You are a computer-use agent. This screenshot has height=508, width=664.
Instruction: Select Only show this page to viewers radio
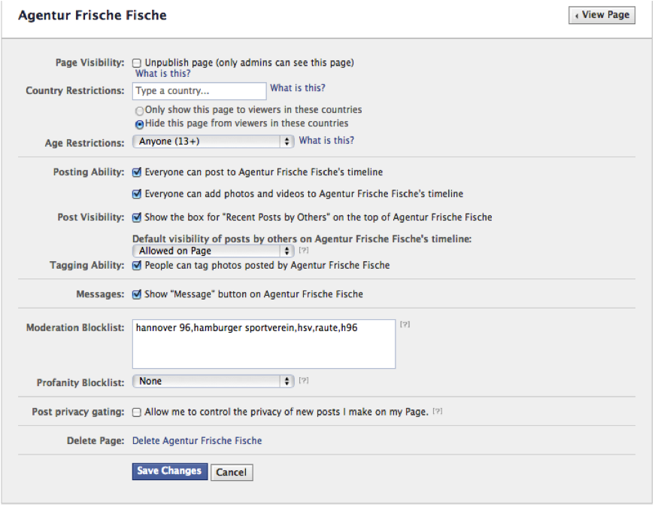(139, 111)
